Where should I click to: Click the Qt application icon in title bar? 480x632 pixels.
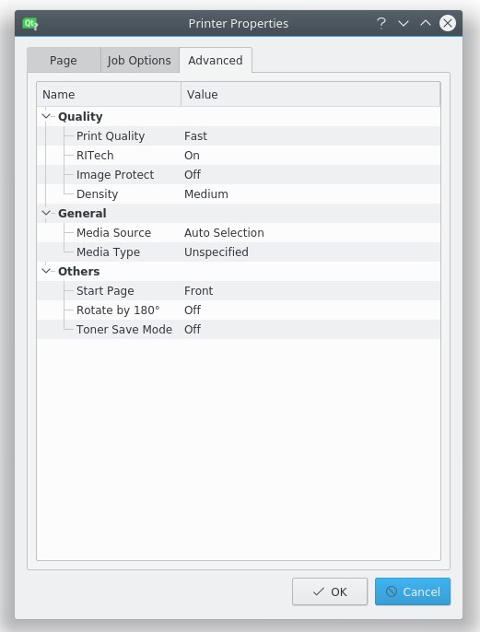pos(30,23)
